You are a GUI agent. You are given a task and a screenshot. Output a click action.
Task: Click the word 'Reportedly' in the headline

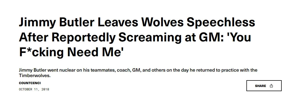click(x=83, y=37)
